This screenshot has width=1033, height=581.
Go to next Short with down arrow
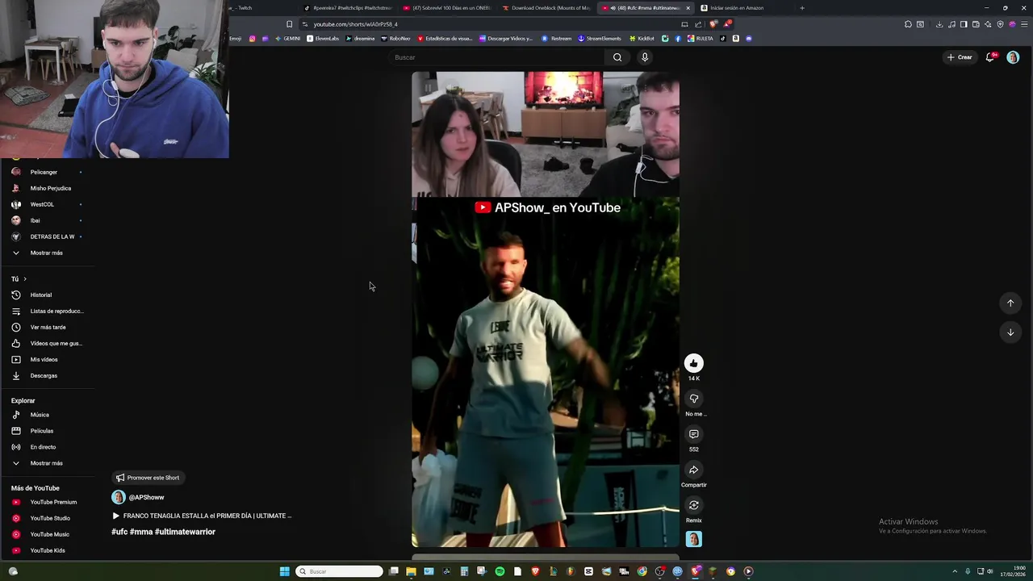pos(1010,332)
